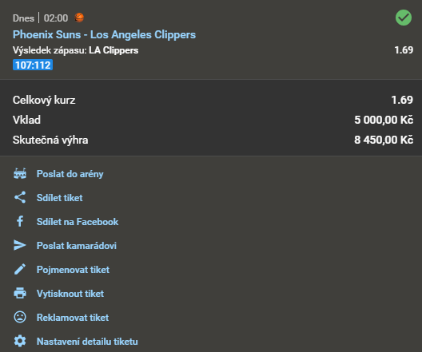This screenshot has height=352, width=422.
Task: Click the orange basketball sport icon
Action: [x=79, y=18]
